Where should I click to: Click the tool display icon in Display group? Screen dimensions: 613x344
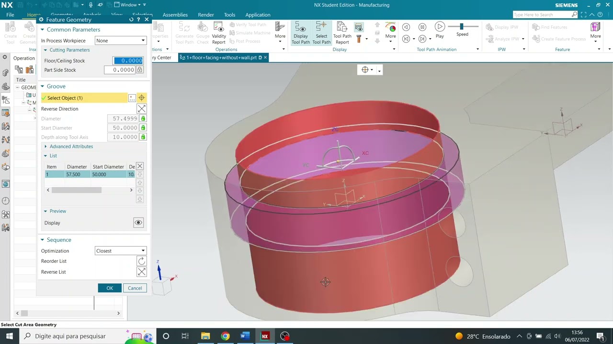(x=359, y=38)
